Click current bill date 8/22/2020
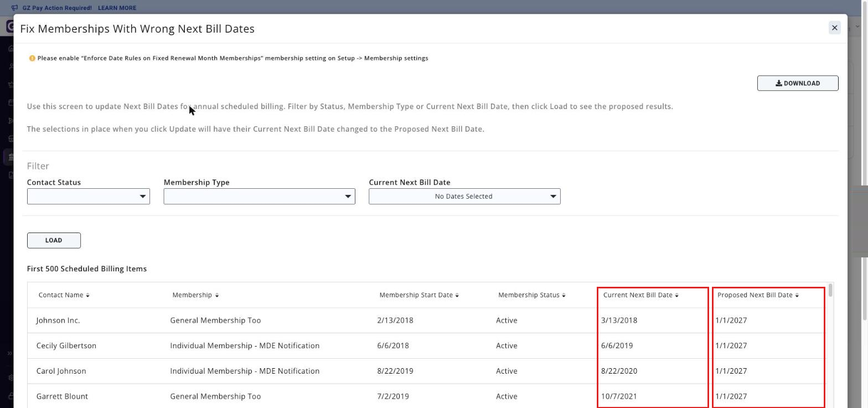 [x=619, y=371]
